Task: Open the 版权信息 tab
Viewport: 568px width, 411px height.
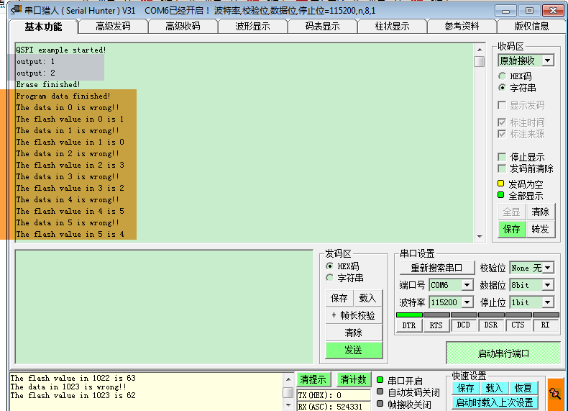Action: click(531, 27)
